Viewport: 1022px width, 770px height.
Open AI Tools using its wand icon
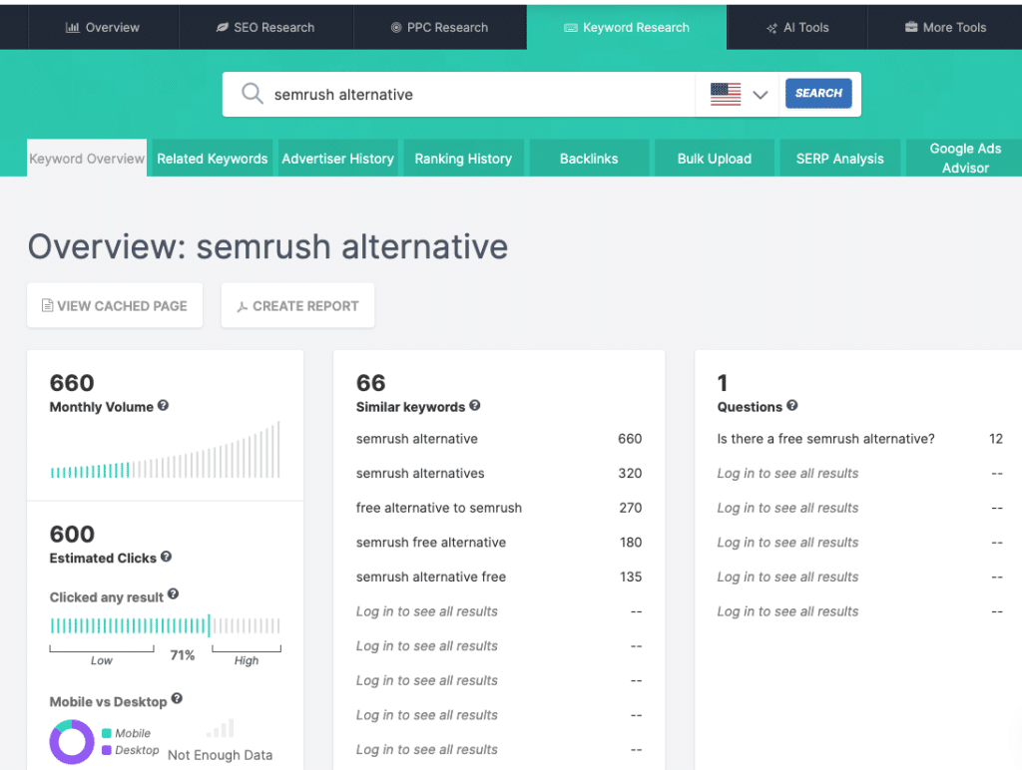click(x=770, y=27)
